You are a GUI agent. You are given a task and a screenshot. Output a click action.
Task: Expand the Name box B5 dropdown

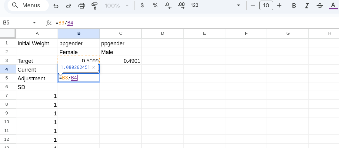pyautogui.click(x=34, y=23)
